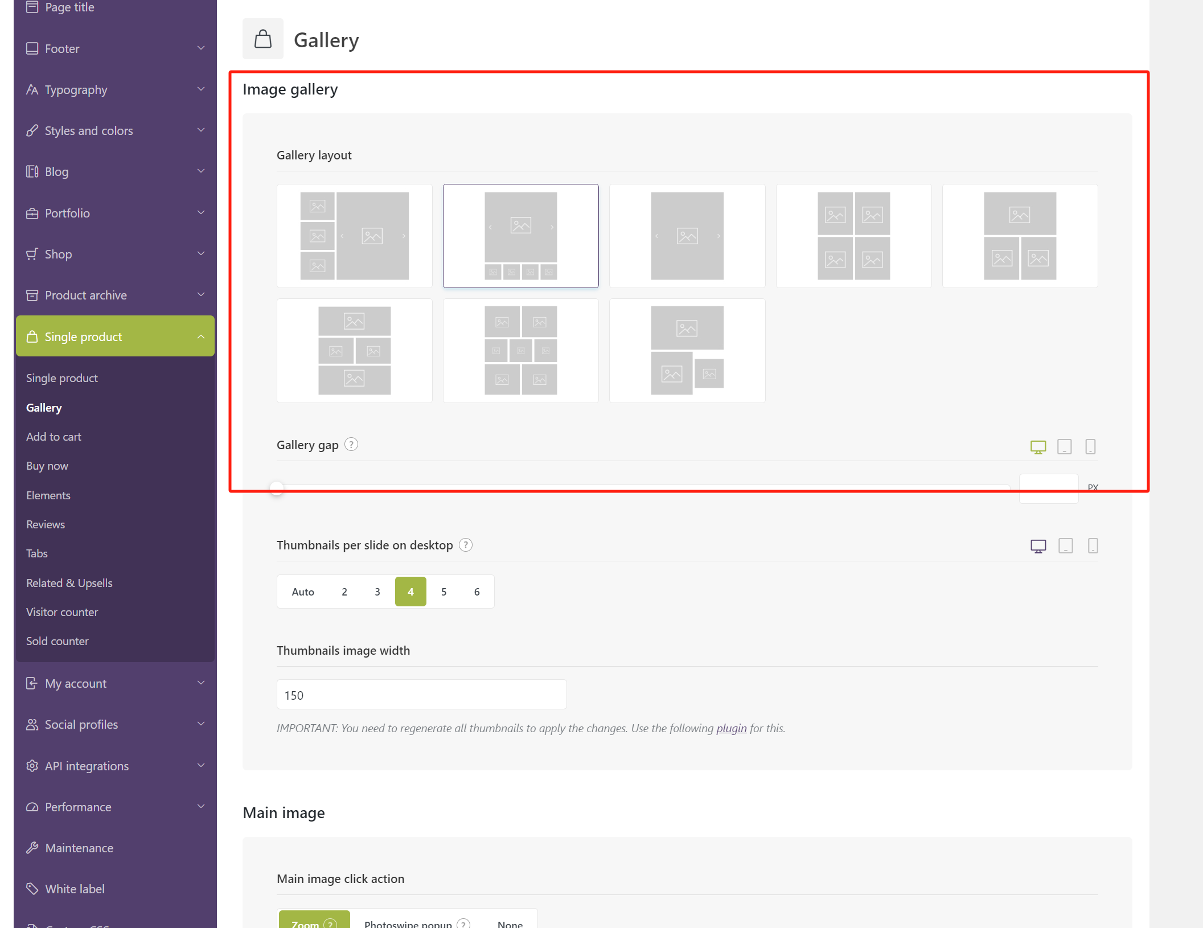Select mobile device icon for Gallery gap

[1090, 447]
